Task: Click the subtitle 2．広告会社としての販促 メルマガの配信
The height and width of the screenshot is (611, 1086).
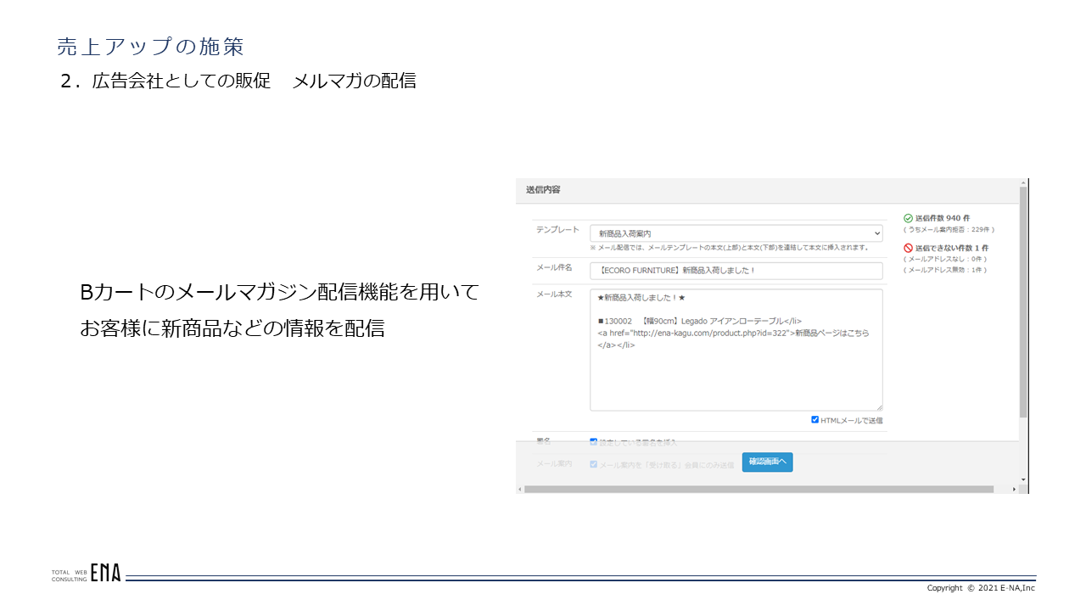Action: pos(238,81)
